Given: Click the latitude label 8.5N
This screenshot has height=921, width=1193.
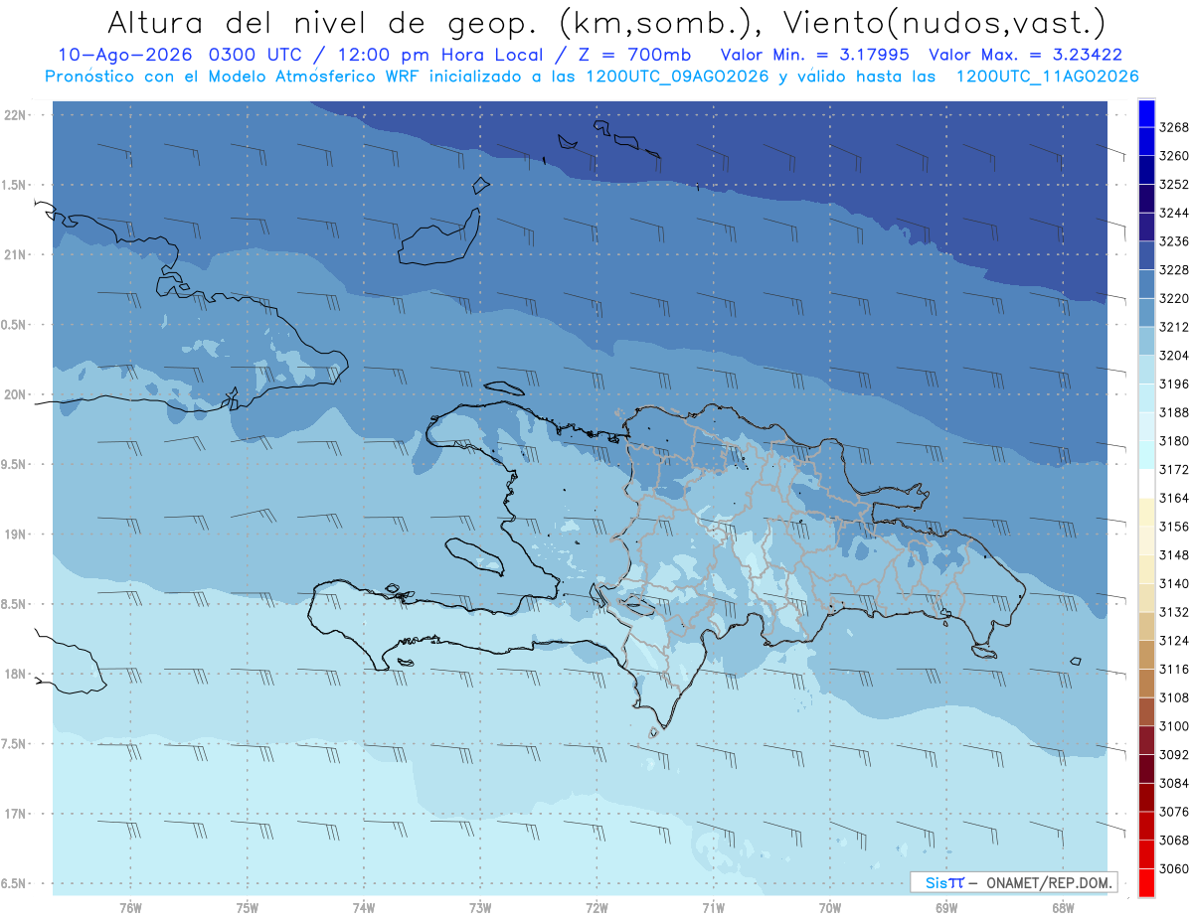Looking at the screenshot, I should point(14,604).
